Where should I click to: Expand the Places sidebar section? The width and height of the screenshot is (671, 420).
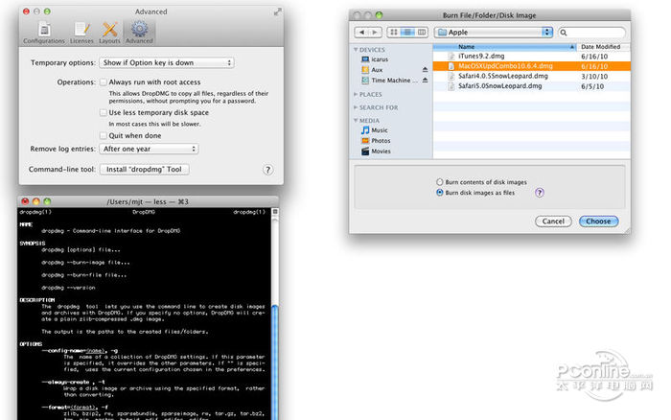(356, 94)
